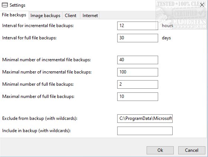208x157 pixels.
Task: Click the empty Include in backup field
Action: coord(145,131)
